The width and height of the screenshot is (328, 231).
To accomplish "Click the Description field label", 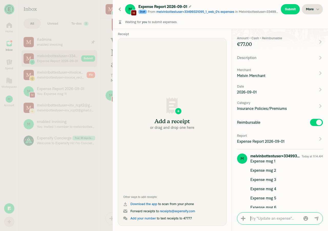I will [247, 58].
